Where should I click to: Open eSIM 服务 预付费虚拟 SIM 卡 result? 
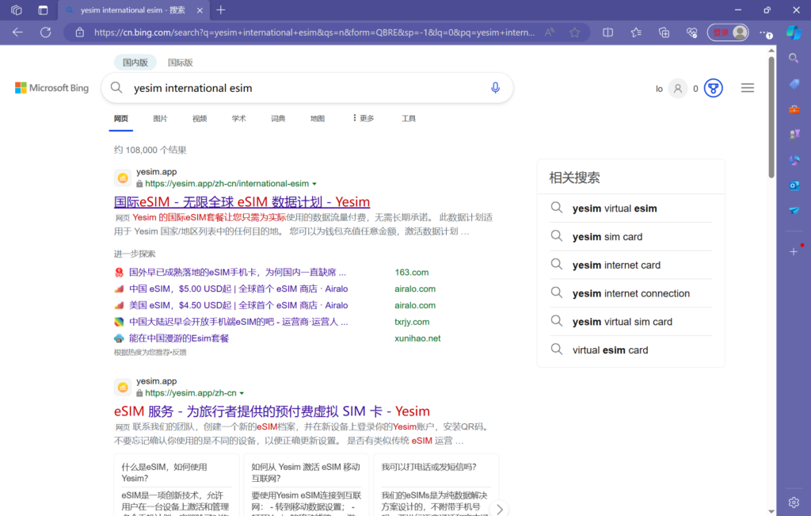tap(272, 411)
